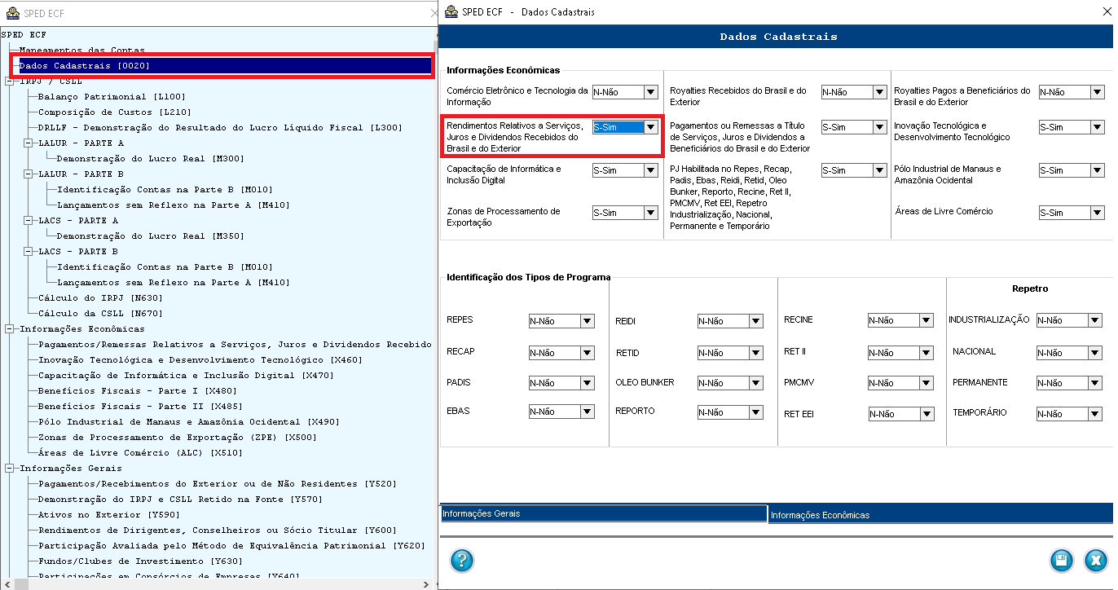Open Pagamentos ou Remessas a Título dropdown
The height and width of the screenshot is (590, 1118).
879,127
